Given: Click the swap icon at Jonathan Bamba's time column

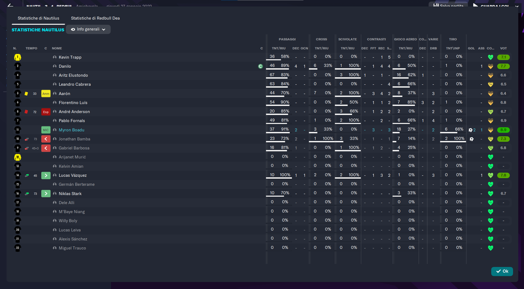Looking at the screenshot, I should (x=27, y=139).
